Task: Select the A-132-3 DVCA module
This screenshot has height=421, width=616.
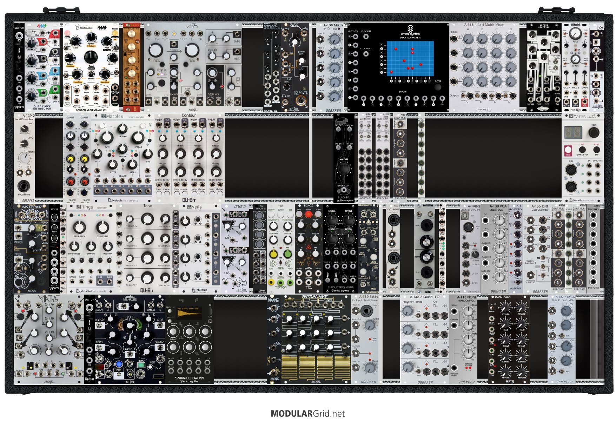Action: pos(562,339)
